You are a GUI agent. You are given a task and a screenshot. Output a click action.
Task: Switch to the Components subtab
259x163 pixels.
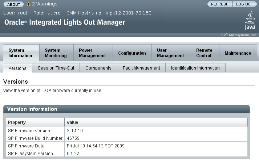(98, 68)
